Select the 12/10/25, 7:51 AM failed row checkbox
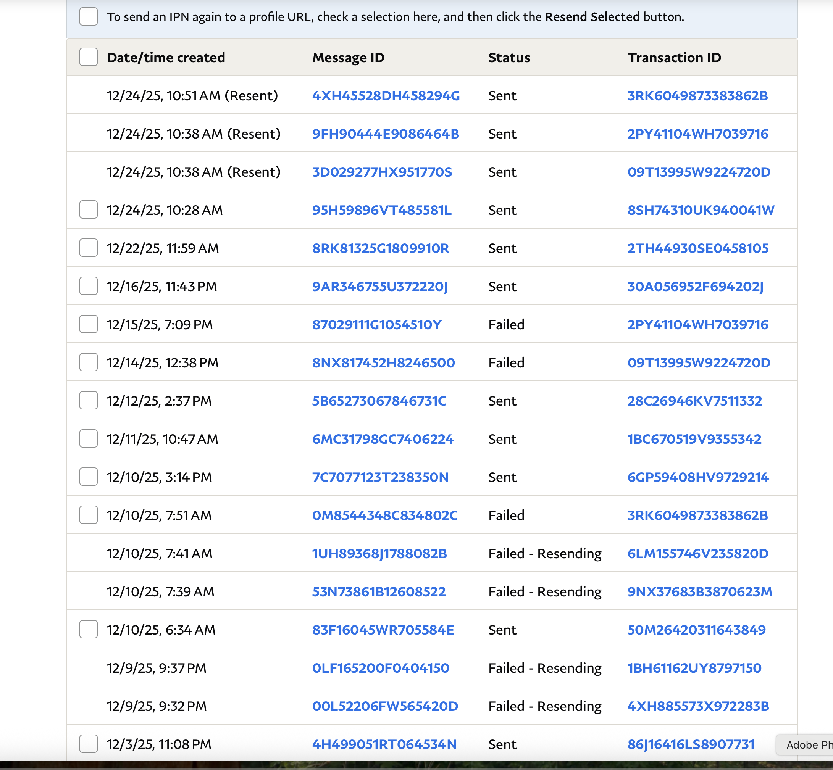The height and width of the screenshot is (770, 833). 89,515
